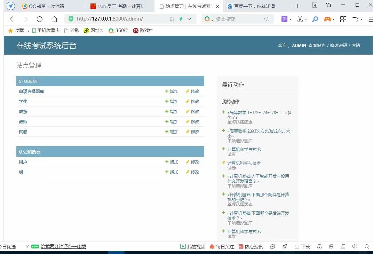Open the translate toolbar icon
This screenshot has height=254, width=373.
285,19
